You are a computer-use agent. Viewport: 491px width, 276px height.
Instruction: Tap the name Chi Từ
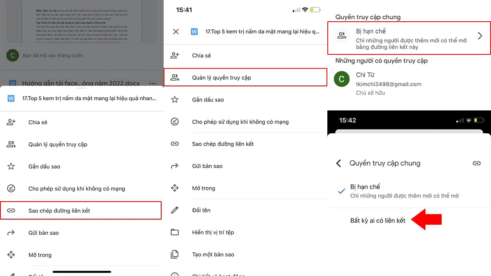click(x=365, y=75)
